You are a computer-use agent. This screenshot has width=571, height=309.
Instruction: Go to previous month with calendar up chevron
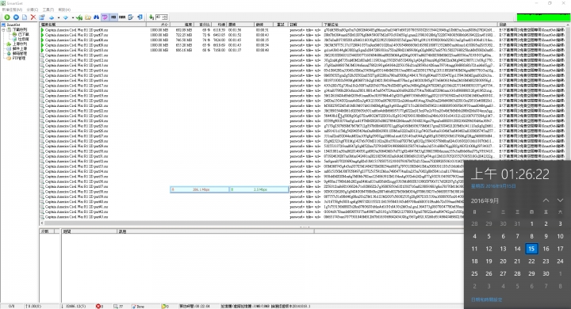coord(546,200)
